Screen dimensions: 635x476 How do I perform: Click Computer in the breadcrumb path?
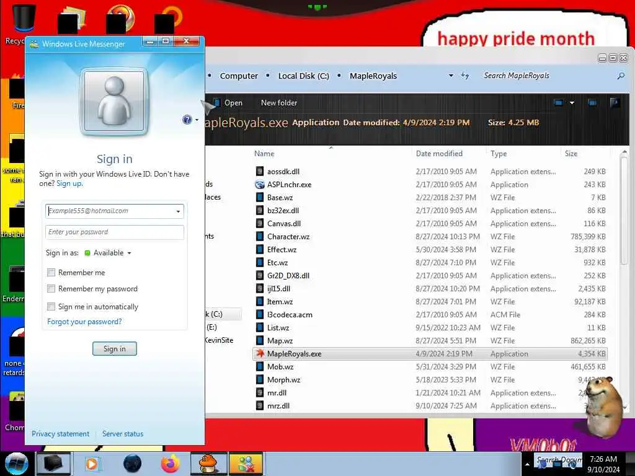pos(239,76)
